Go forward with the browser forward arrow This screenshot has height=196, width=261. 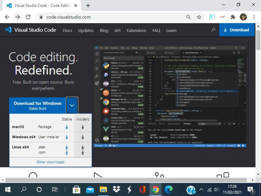17,17
